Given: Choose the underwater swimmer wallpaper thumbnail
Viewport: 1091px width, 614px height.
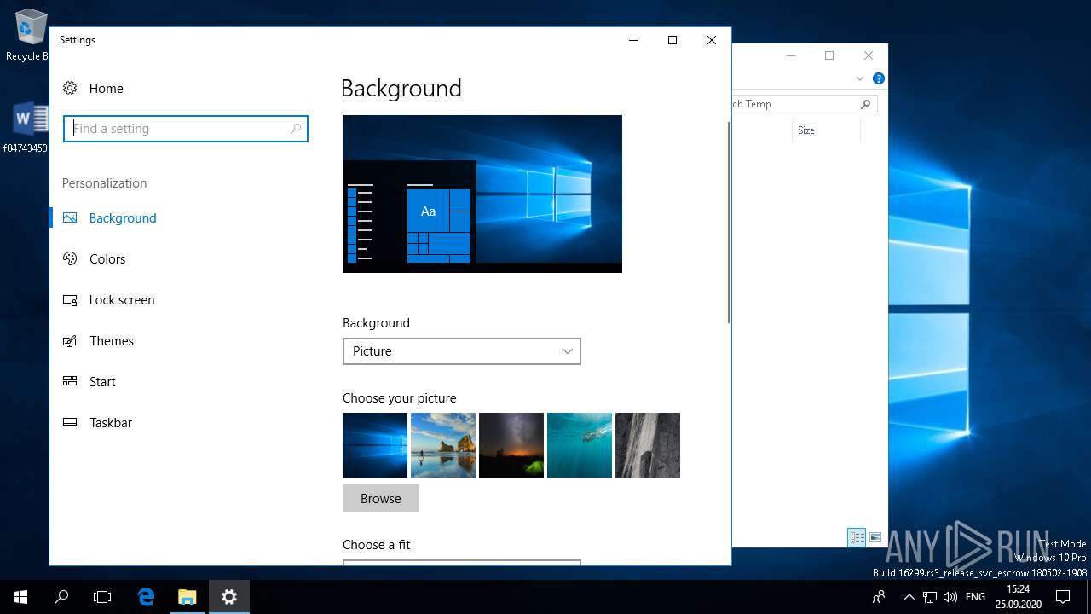Looking at the screenshot, I should [x=580, y=445].
